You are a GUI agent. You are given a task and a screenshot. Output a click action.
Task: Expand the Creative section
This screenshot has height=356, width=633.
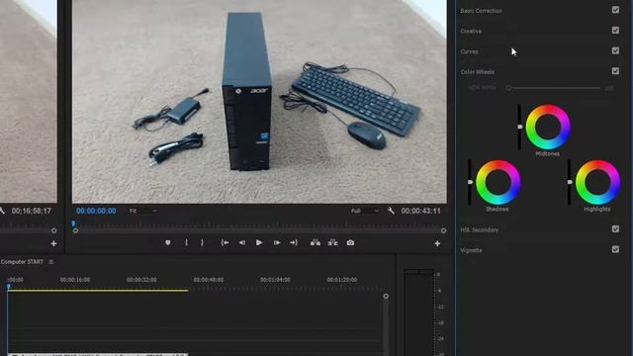pos(471,31)
